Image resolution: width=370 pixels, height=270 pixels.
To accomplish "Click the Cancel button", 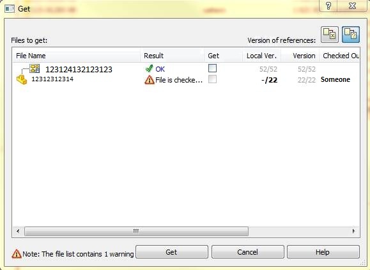I will click(x=247, y=252).
